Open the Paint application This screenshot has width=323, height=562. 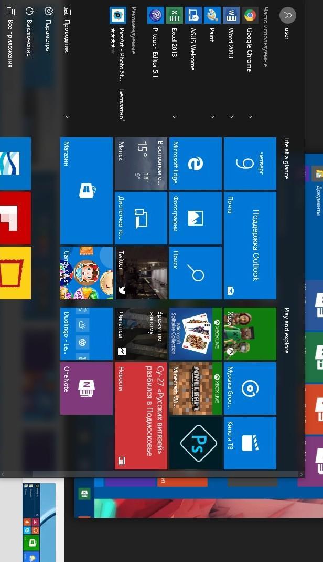coord(212,24)
